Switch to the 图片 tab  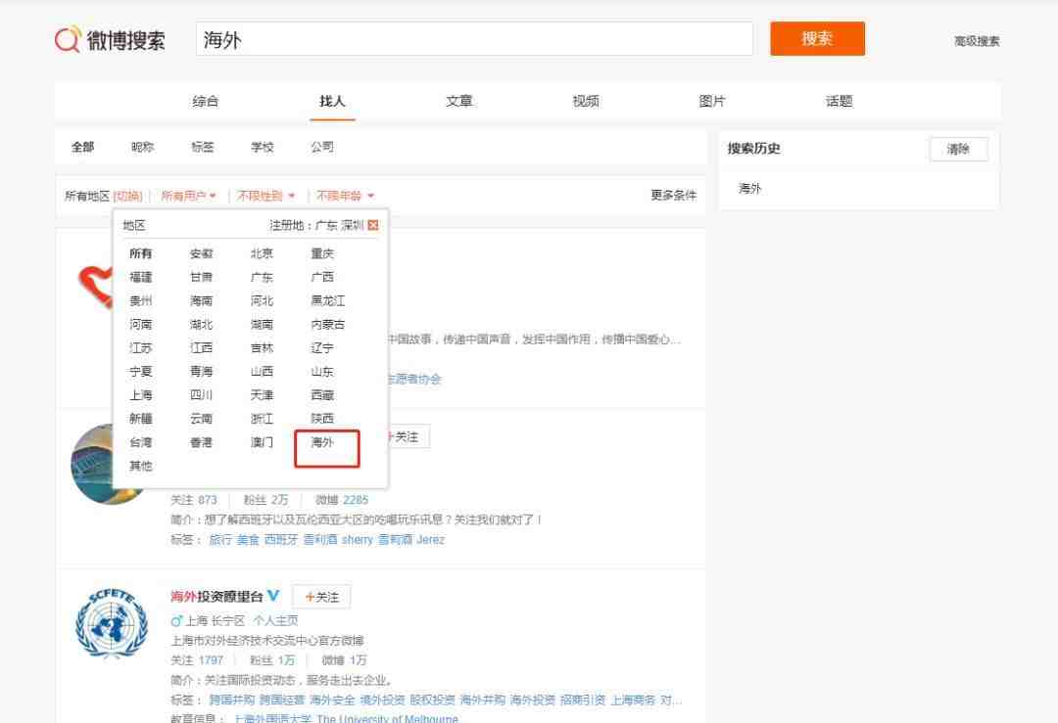coord(712,101)
